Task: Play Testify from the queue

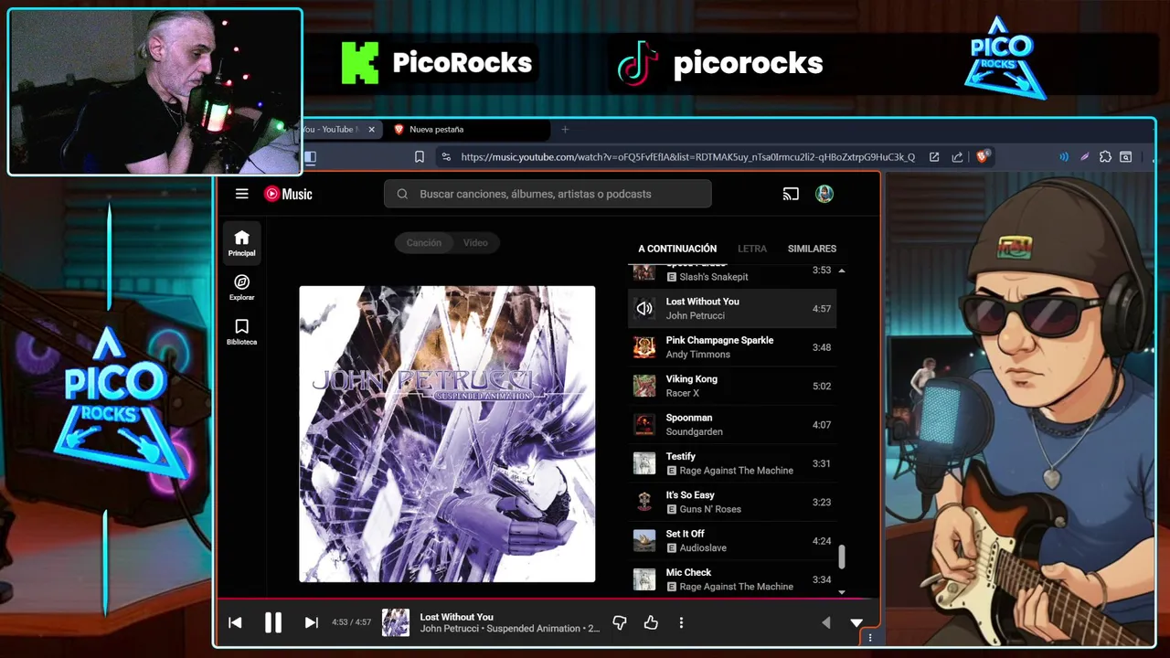Action: pos(732,463)
